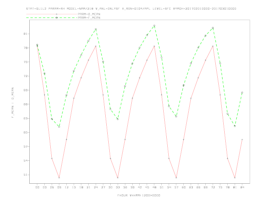This screenshot has width=264, height=204.
Task: Click the 48 forecast hour x-axis label
Action: (x=154, y=187)
